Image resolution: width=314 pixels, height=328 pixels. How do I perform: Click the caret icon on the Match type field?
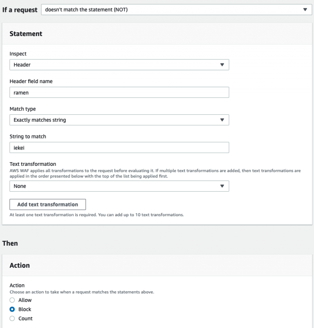coord(222,120)
